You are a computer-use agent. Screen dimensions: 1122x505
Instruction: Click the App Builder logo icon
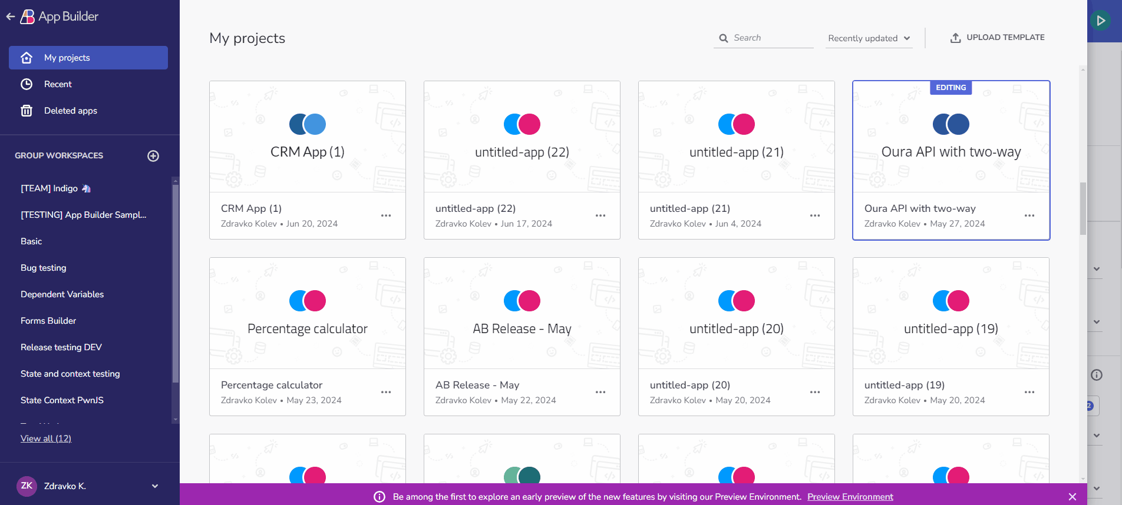[27, 16]
